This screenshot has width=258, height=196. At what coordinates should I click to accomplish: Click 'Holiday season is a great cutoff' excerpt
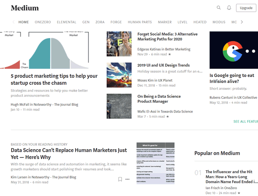point(170,71)
